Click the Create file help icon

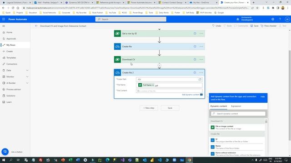[x=195, y=46]
